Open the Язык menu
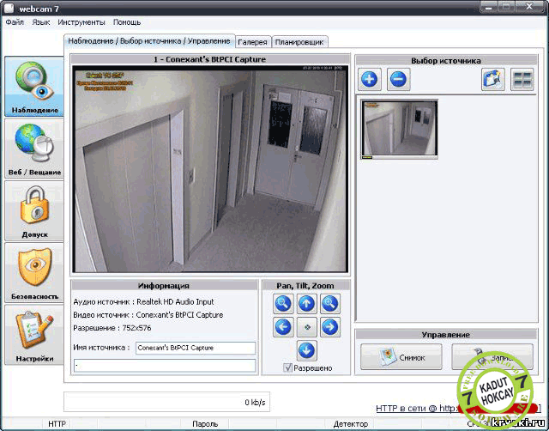The height and width of the screenshot is (431, 549). click(x=41, y=22)
